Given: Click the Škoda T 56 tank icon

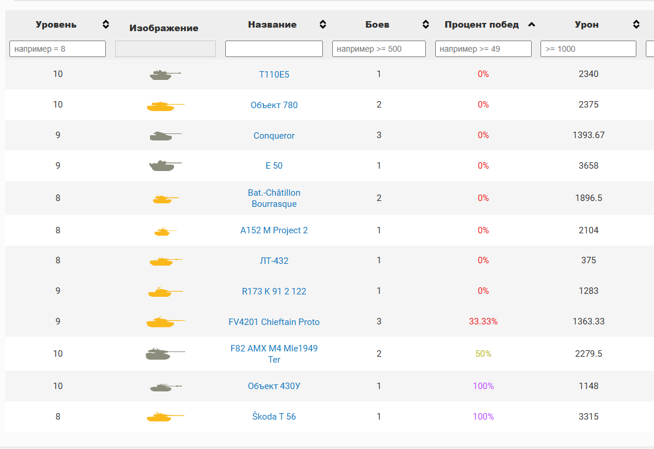Looking at the screenshot, I should (x=165, y=417).
